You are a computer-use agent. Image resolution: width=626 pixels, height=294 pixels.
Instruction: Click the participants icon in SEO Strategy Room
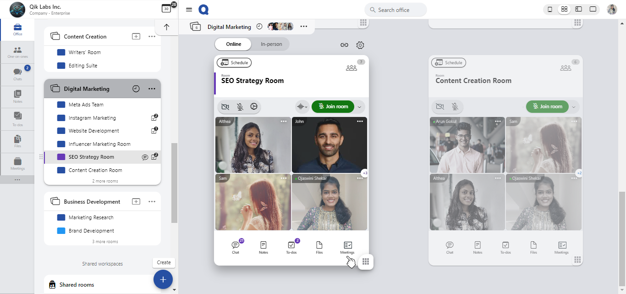(351, 68)
